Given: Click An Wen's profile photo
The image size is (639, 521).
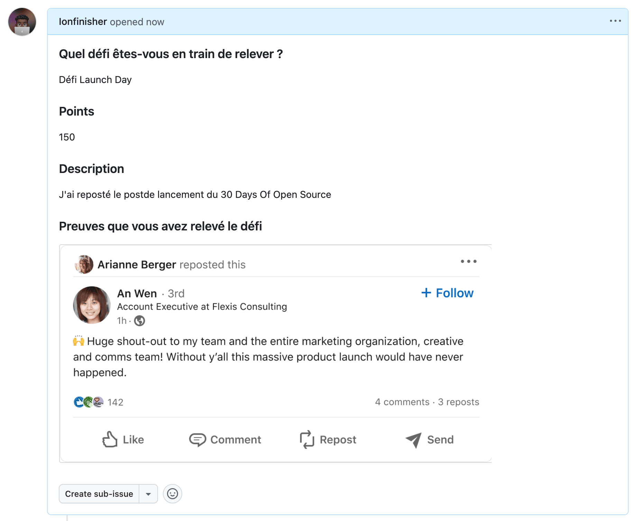Looking at the screenshot, I should click(92, 305).
